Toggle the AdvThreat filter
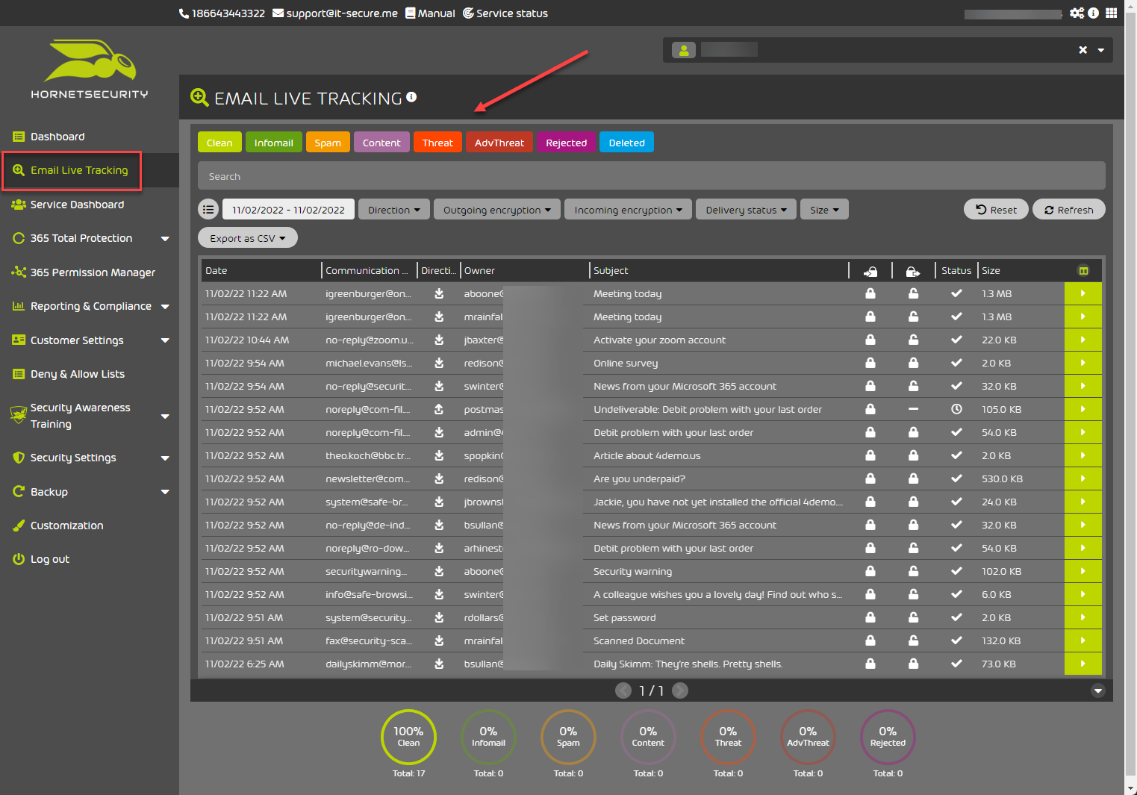1137x795 pixels. [x=499, y=143]
